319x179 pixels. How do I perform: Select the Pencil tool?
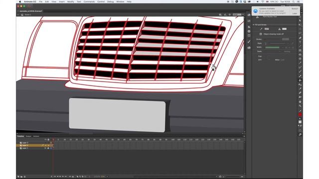click(300, 63)
